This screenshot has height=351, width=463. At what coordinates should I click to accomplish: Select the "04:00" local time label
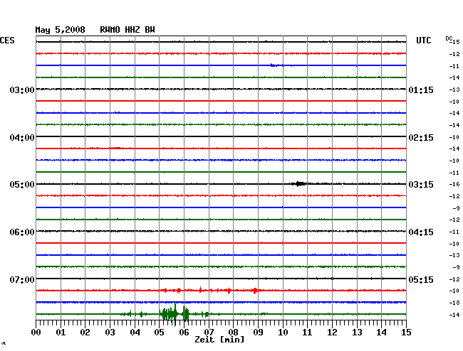(22, 138)
